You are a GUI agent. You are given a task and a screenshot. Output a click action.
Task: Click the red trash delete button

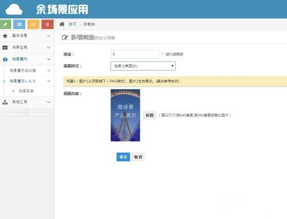[x=47, y=24]
